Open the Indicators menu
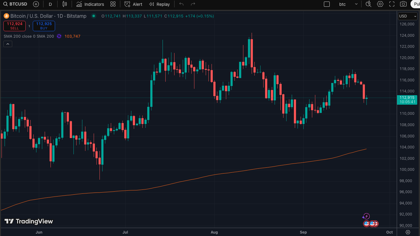 (x=90, y=4)
